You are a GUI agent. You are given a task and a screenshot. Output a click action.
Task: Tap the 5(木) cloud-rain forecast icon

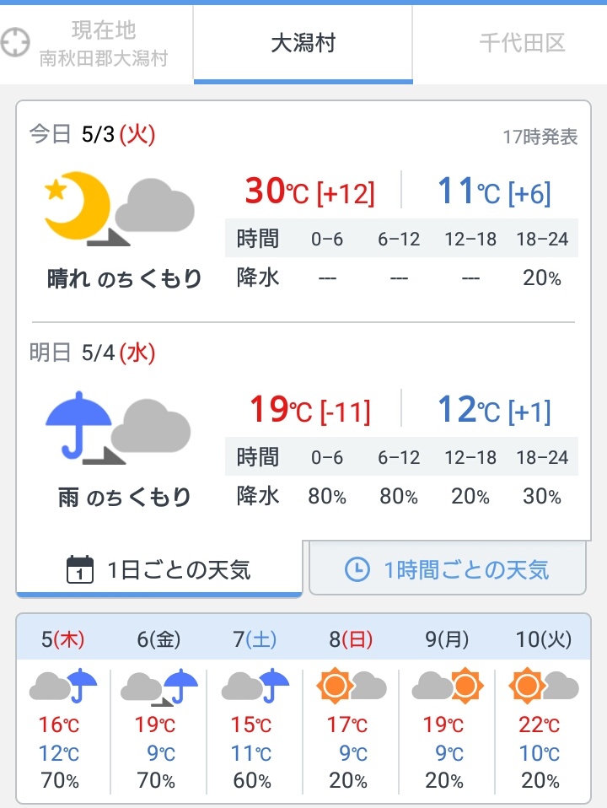coord(63,686)
